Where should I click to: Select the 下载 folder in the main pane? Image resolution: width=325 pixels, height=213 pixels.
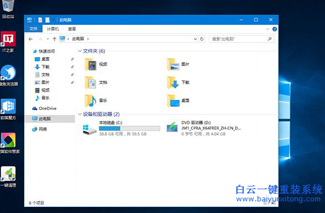click(x=178, y=82)
